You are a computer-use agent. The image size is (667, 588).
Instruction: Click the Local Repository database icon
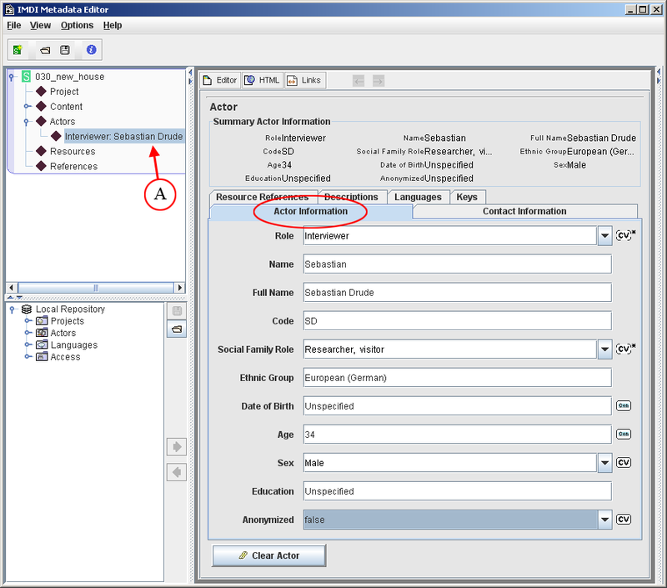27,309
